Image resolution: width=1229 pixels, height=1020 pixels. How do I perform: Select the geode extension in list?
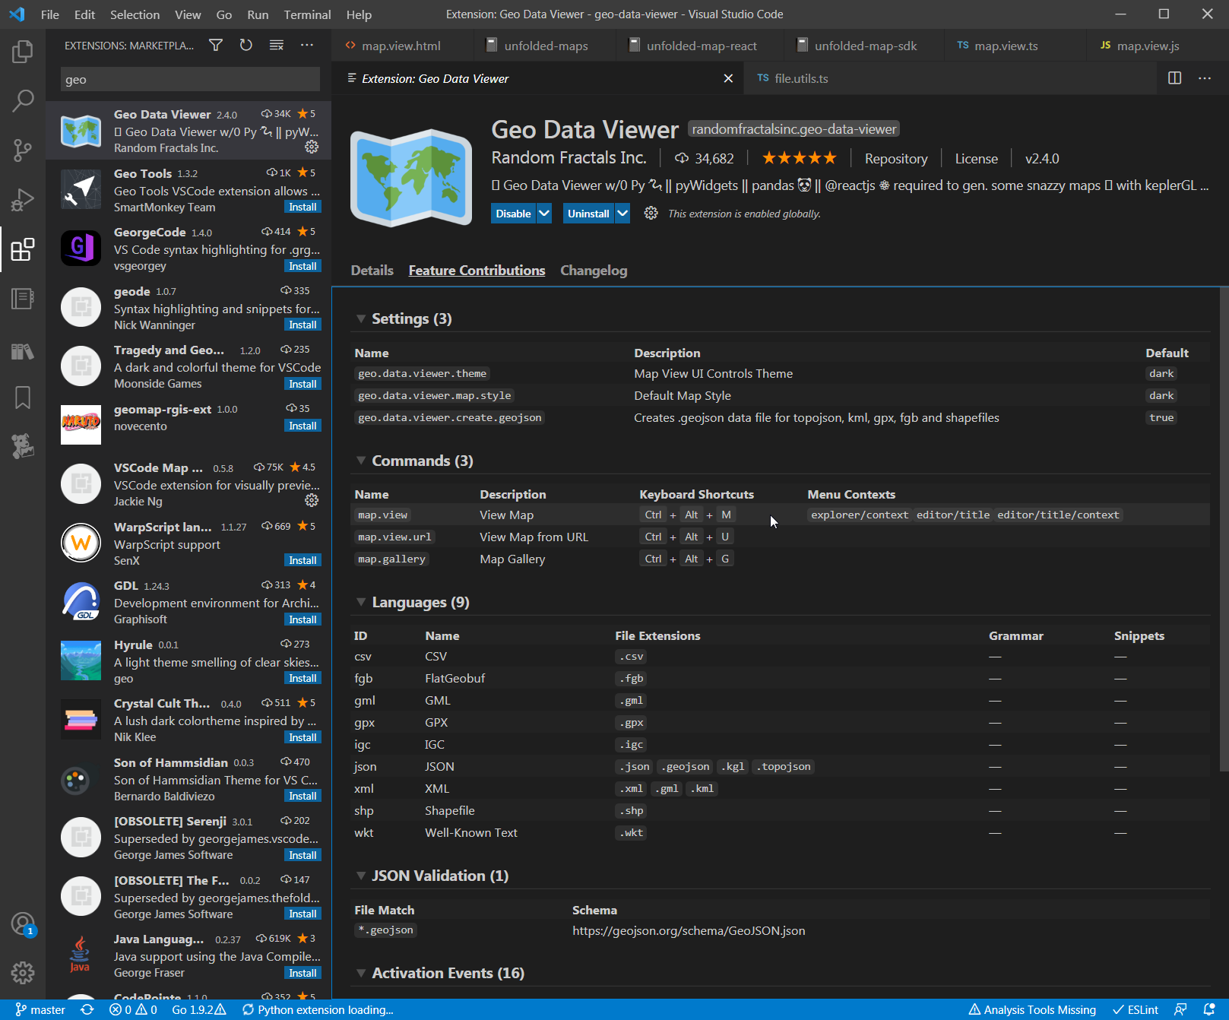188,307
